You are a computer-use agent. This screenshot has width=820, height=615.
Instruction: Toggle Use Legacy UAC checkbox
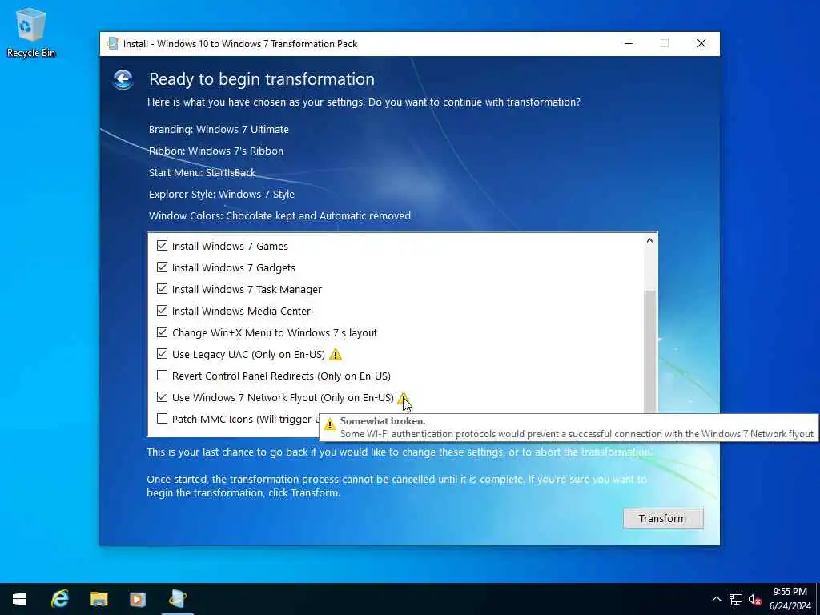point(162,354)
